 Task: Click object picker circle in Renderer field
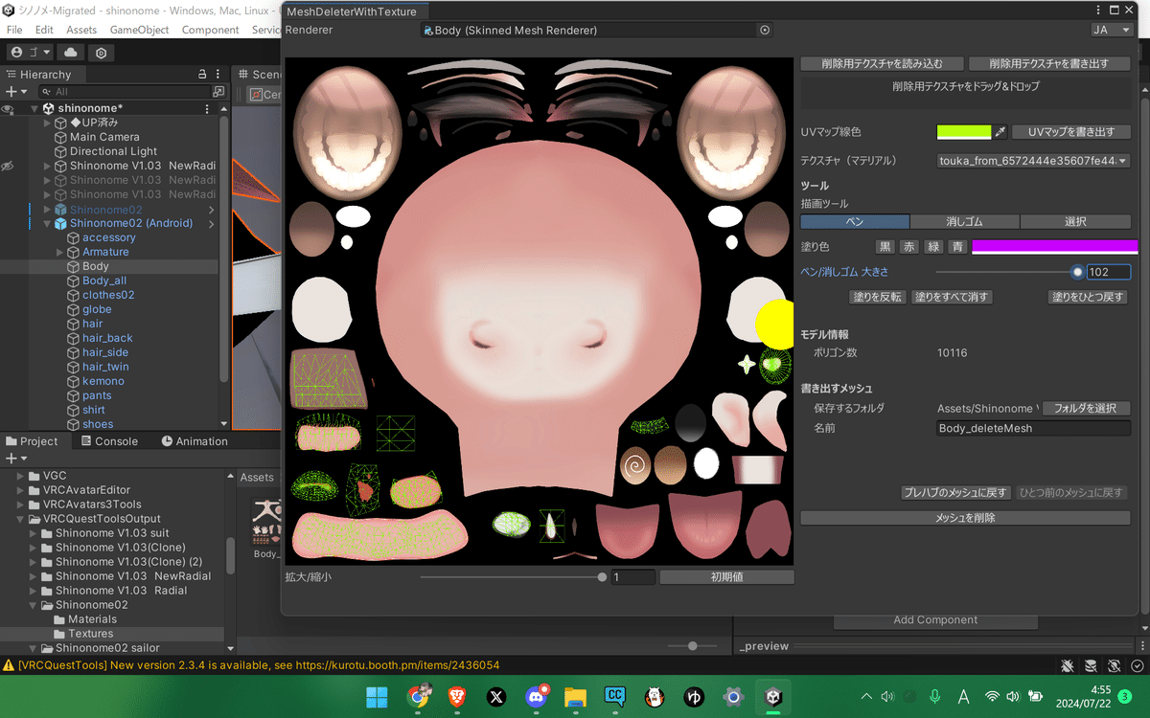765,30
